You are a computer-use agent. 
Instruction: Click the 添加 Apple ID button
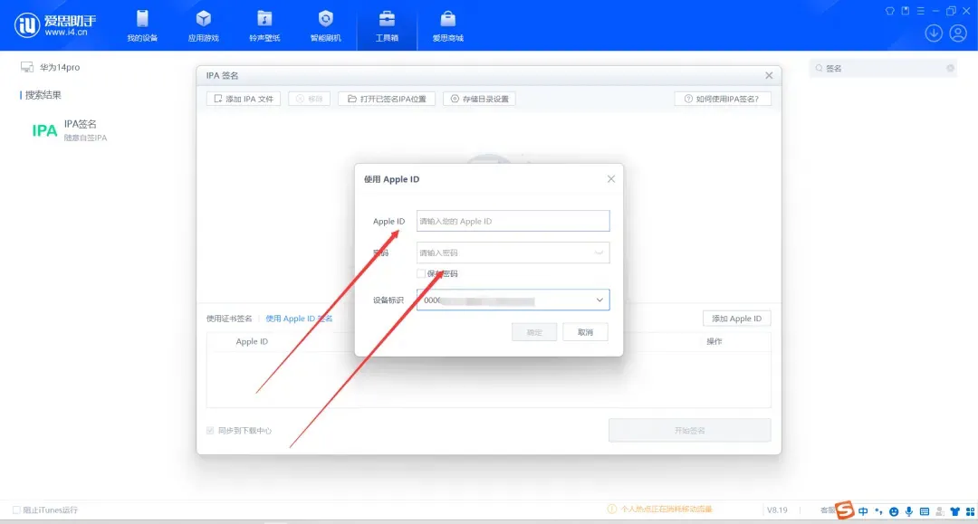(x=736, y=319)
